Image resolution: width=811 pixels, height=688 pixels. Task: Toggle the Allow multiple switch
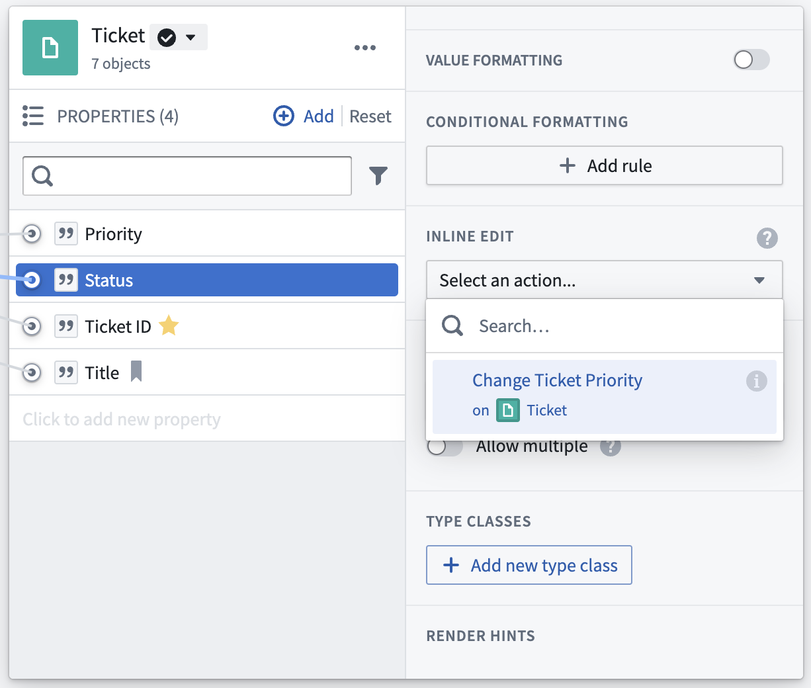[x=445, y=448]
